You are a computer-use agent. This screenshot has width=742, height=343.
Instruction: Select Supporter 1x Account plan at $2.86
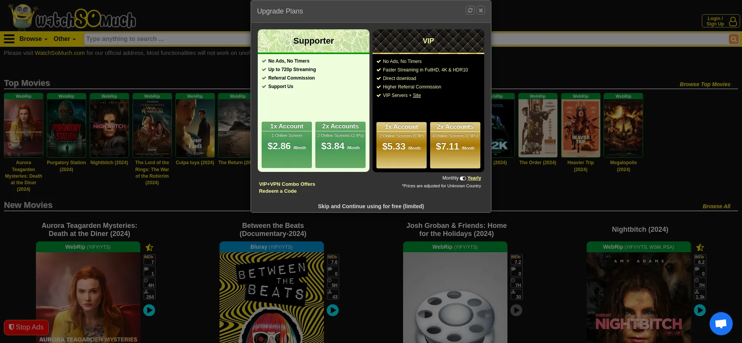[286, 145]
